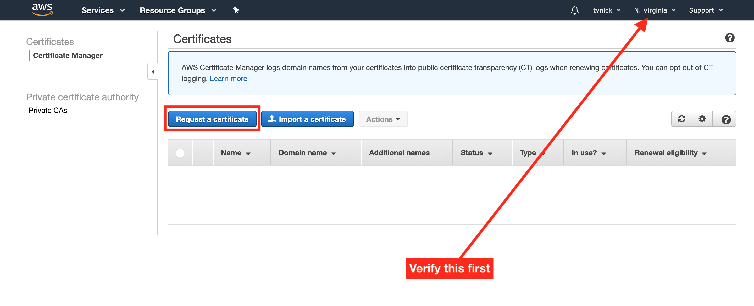754x306 pixels.
Task: Expand the N. Virginia region dropdown
Action: tap(655, 10)
